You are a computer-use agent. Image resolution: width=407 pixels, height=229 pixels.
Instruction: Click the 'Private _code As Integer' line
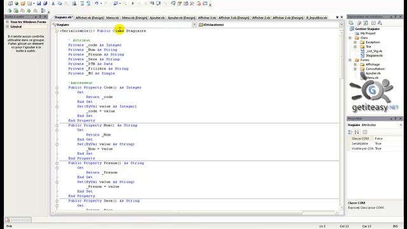pos(95,45)
